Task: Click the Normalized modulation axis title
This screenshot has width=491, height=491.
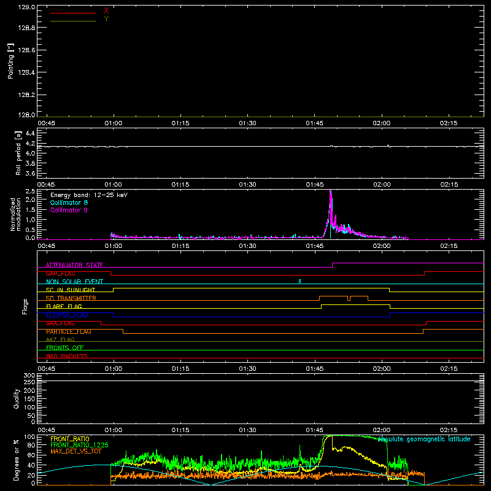Action: (x=15, y=214)
